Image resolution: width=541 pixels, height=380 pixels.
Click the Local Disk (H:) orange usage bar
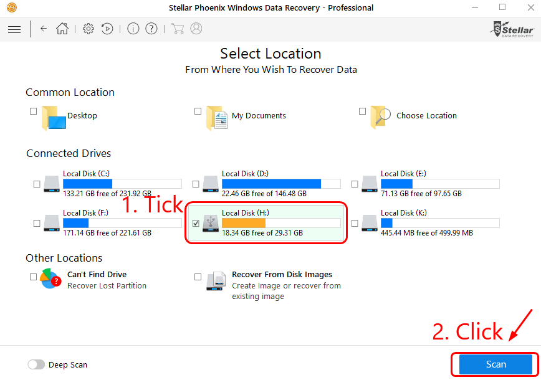pyautogui.click(x=281, y=223)
